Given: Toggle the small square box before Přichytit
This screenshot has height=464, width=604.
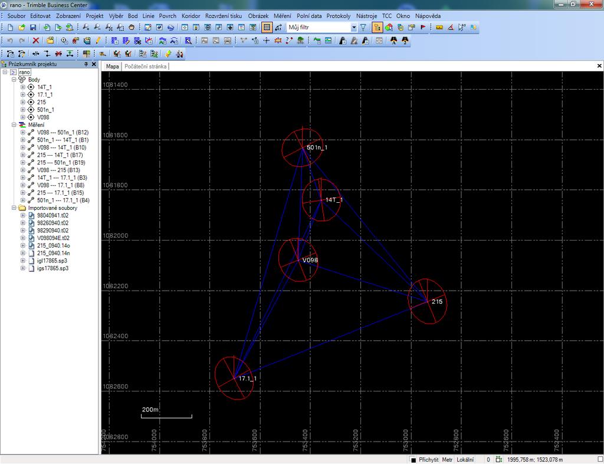Looking at the screenshot, I should 413,460.
